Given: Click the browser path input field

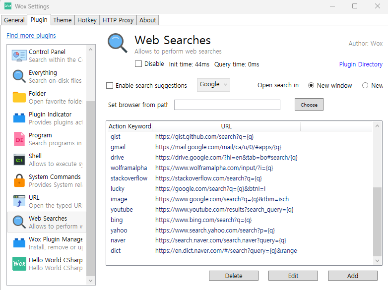Looking at the screenshot, I should [x=227, y=105].
